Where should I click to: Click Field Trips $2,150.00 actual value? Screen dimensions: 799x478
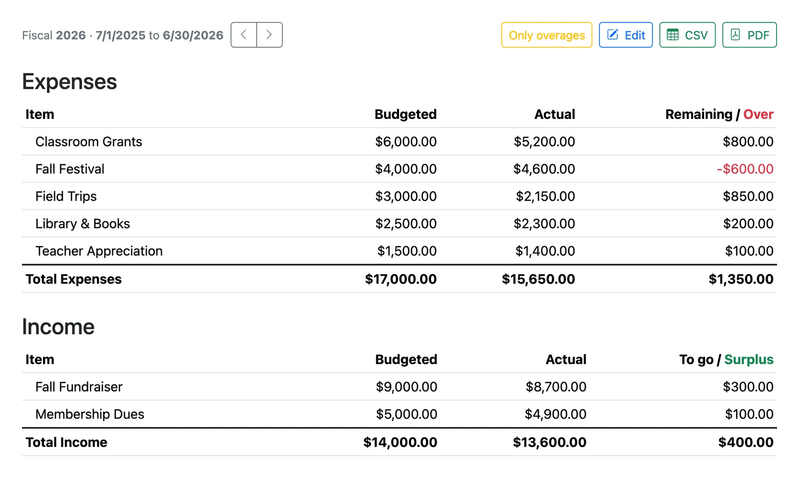(545, 196)
